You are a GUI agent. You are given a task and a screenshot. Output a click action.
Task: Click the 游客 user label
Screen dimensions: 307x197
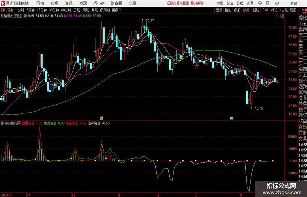pos(293,3)
